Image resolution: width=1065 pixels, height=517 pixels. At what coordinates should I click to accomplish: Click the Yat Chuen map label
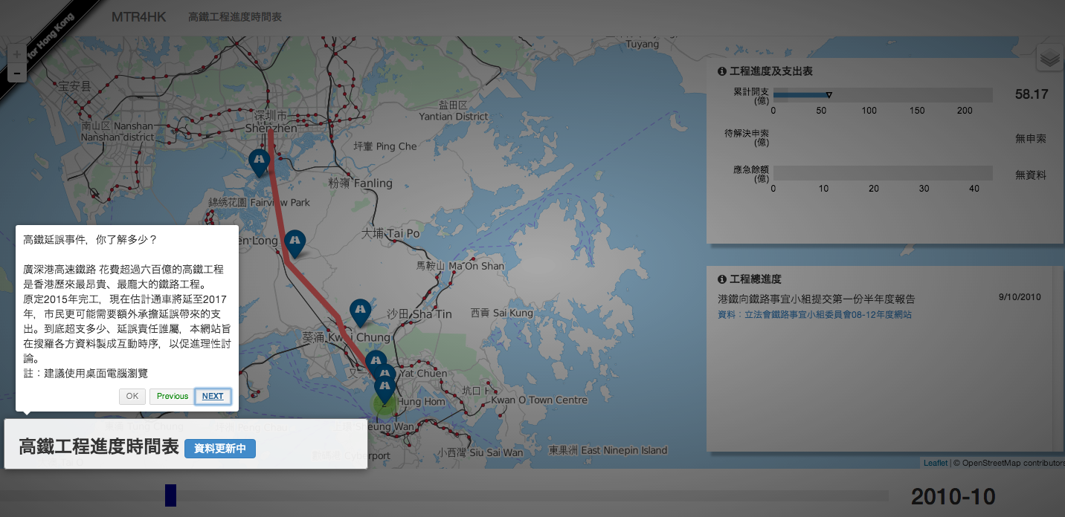[x=422, y=374]
